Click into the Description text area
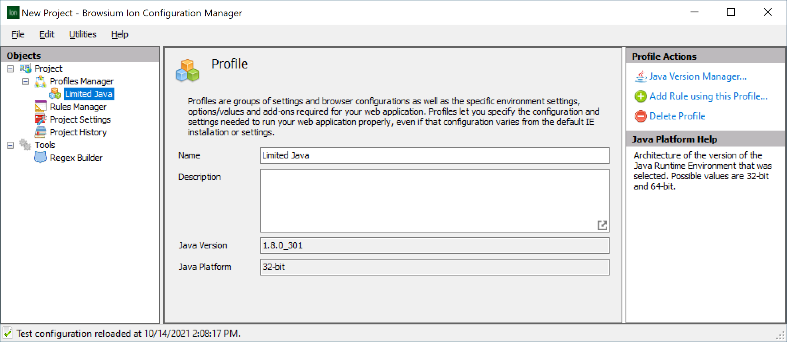The height and width of the screenshot is (342, 787). click(x=435, y=201)
